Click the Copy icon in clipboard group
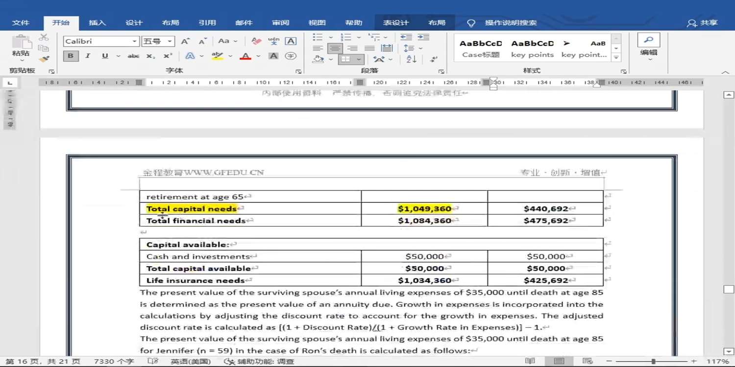The width and height of the screenshot is (735, 367). pos(44,48)
